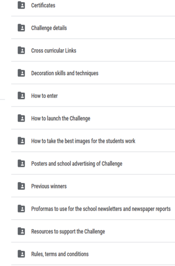Image resolution: width=175 pixels, height=266 pixels.
Task: Click folder icon for Decoration skills and techniques
Action: pos(21,73)
